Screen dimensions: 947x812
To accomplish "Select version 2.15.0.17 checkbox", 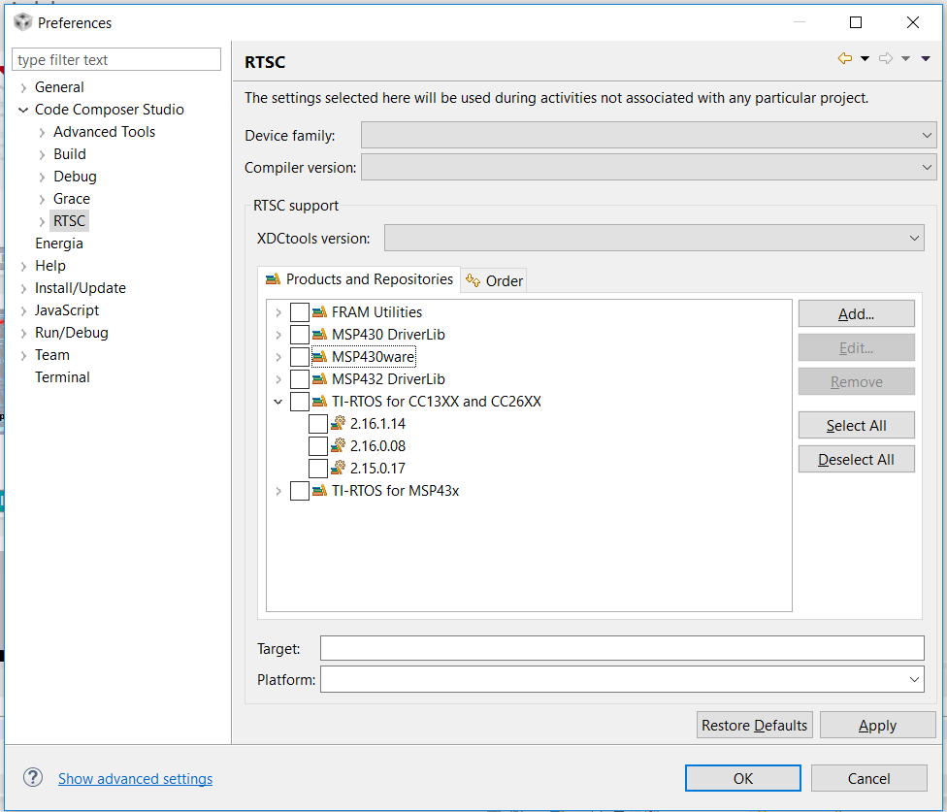I will pyautogui.click(x=318, y=469).
